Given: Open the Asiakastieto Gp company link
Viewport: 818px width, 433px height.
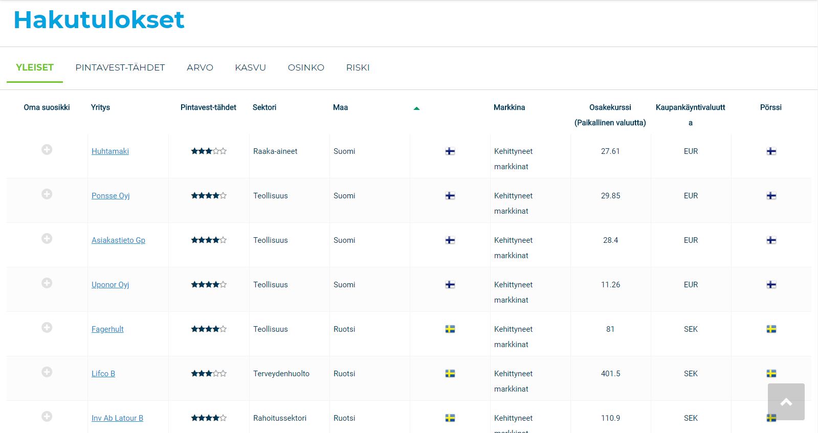Looking at the screenshot, I should tap(118, 240).
